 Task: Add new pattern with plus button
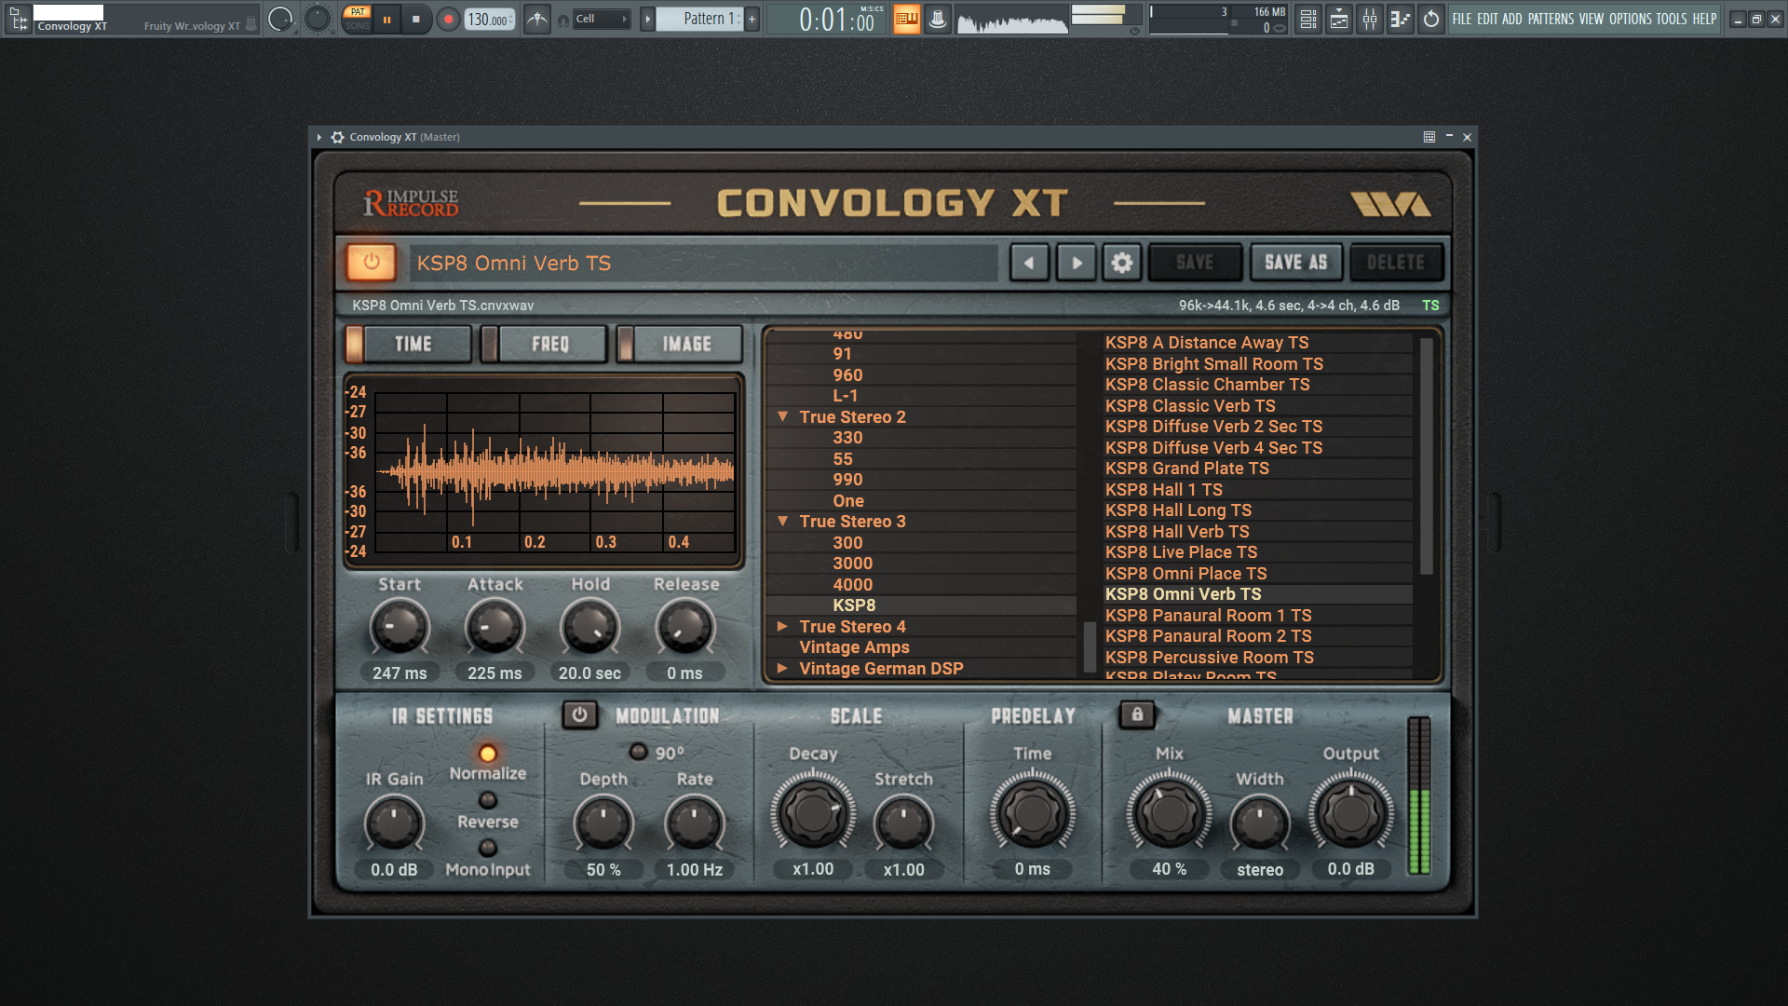click(x=752, y=19)
